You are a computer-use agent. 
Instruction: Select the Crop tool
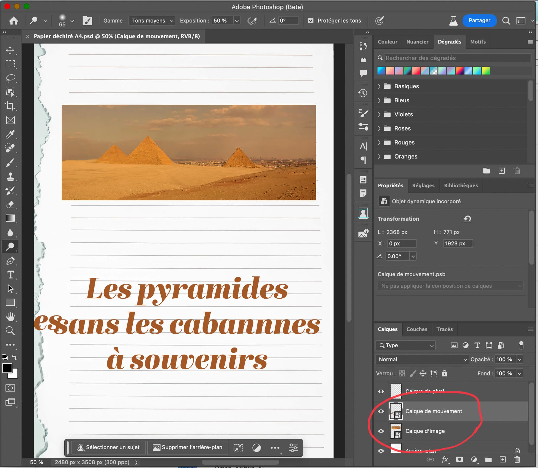click(x=10, y=106)
